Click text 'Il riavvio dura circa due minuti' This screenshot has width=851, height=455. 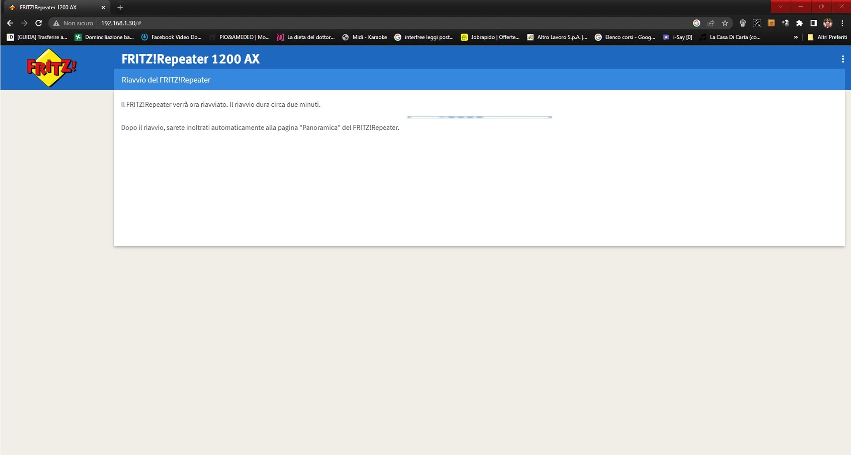[275, 105]
